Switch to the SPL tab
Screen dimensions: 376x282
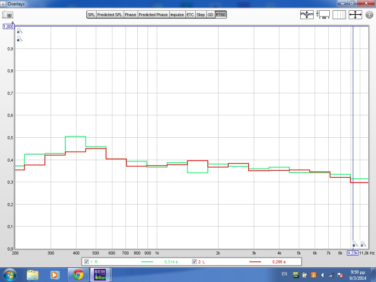pyautogui.click(x=91, y=15)
